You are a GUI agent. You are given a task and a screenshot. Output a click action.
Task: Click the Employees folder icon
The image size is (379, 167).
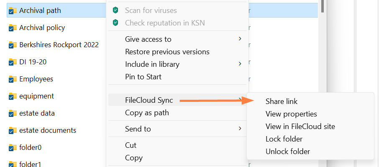(13, 79)
